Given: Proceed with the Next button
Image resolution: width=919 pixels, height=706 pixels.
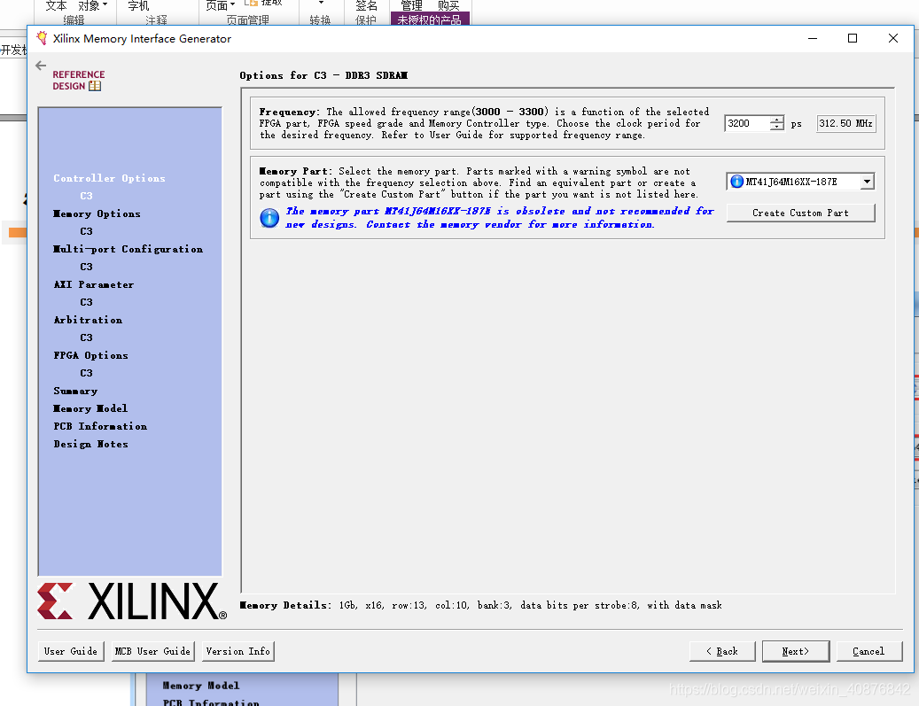Looking at the screenshot, I should [796, 651].
